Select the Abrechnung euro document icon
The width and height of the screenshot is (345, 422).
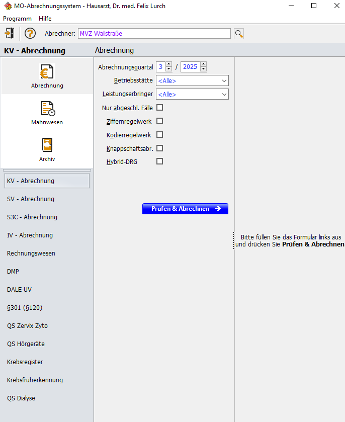[47, 72]
